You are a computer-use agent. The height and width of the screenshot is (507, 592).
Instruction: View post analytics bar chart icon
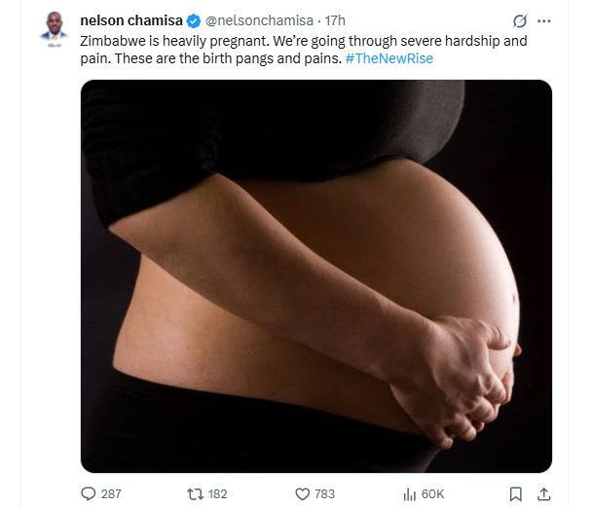pyautogui.click(x=409, y=494)
